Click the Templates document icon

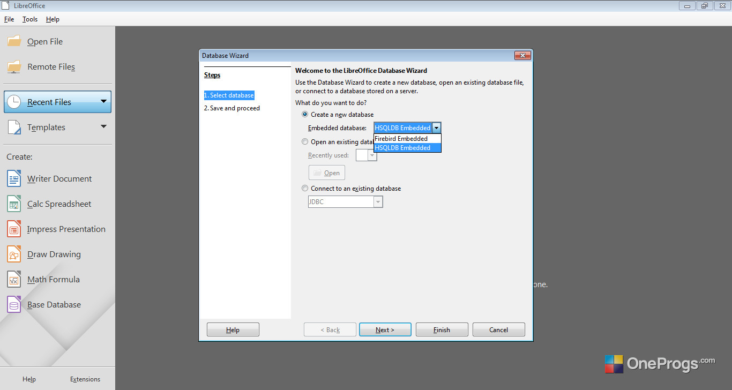[14, 127]
